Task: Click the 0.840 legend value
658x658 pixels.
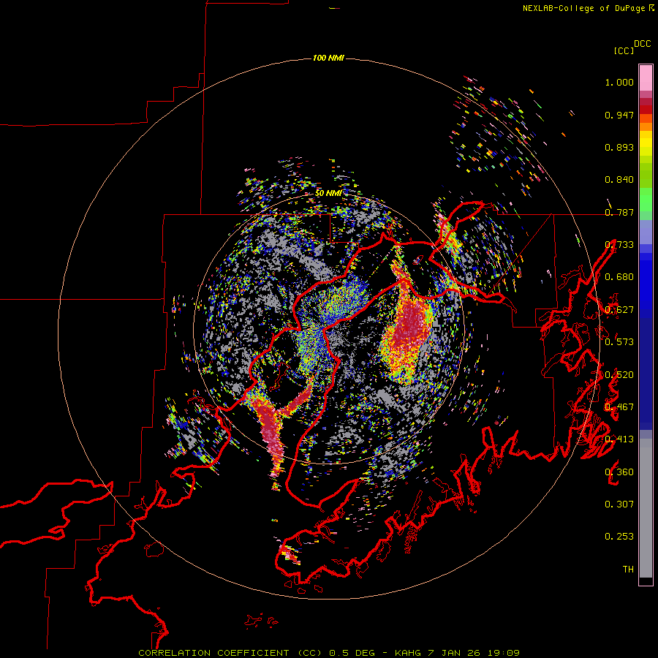Action: coord(619,180)
